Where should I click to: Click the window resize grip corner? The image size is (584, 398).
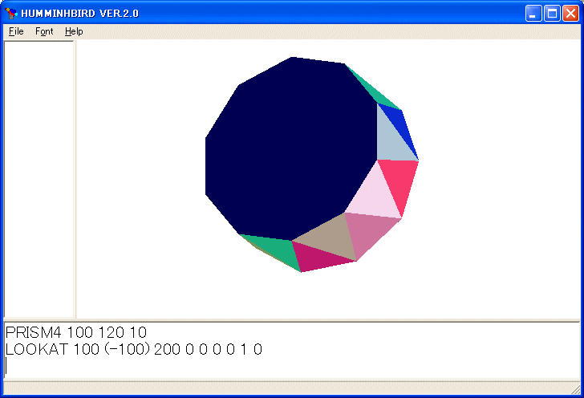(x=576, y=389)
